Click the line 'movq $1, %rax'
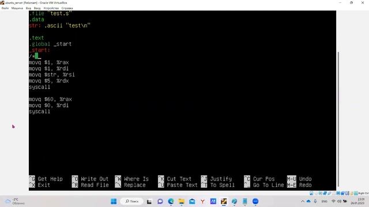Image resolution: width=369 pixels, height=207 pixels. (x=48, y=63)
